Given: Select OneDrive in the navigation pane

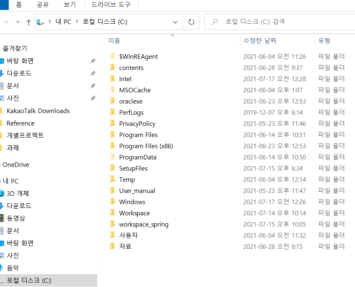Looking at the screenshot, I should coord(16,165).
